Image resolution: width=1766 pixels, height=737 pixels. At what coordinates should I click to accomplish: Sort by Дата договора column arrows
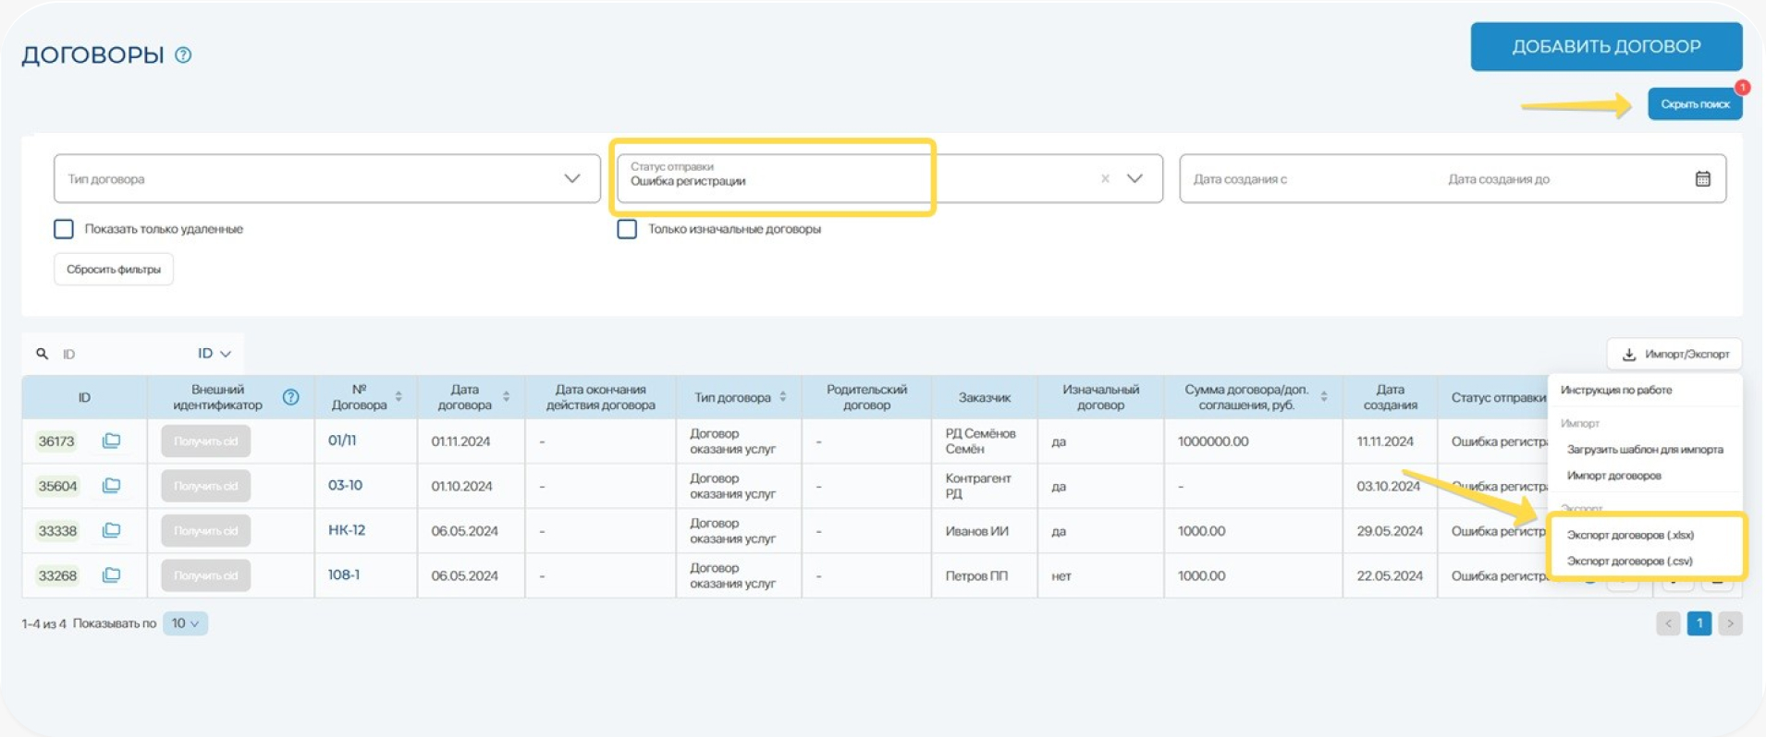[506, 397]
